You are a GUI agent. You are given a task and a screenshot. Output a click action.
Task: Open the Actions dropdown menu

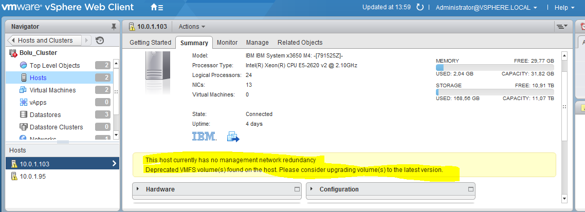tap(192, 27)
